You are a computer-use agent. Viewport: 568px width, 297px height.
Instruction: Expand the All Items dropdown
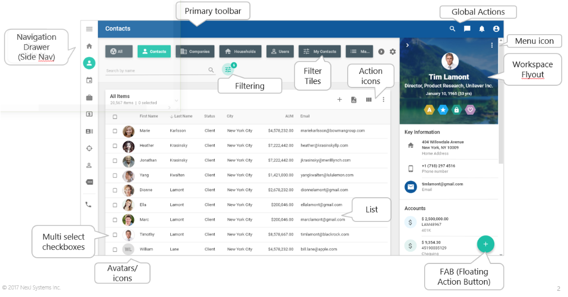pyautogui.click(x=176, y=101)
